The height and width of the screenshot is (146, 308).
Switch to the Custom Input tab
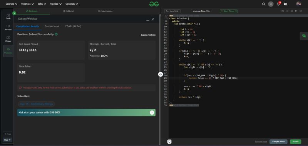click(52, 26)
